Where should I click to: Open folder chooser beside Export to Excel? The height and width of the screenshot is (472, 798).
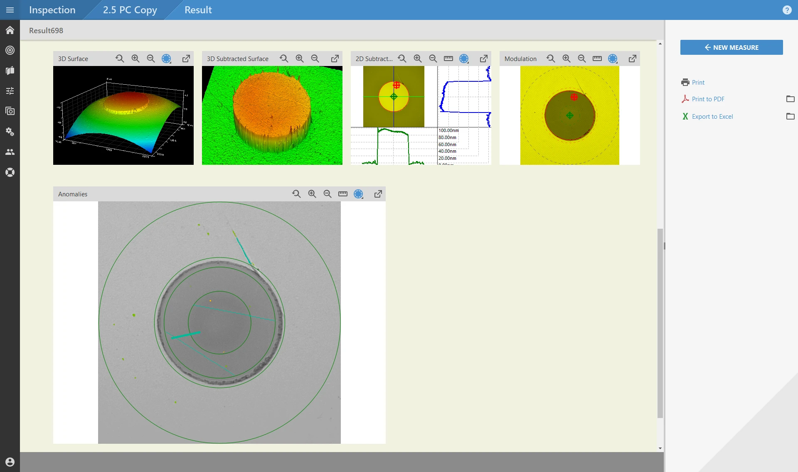click(790, 116)
